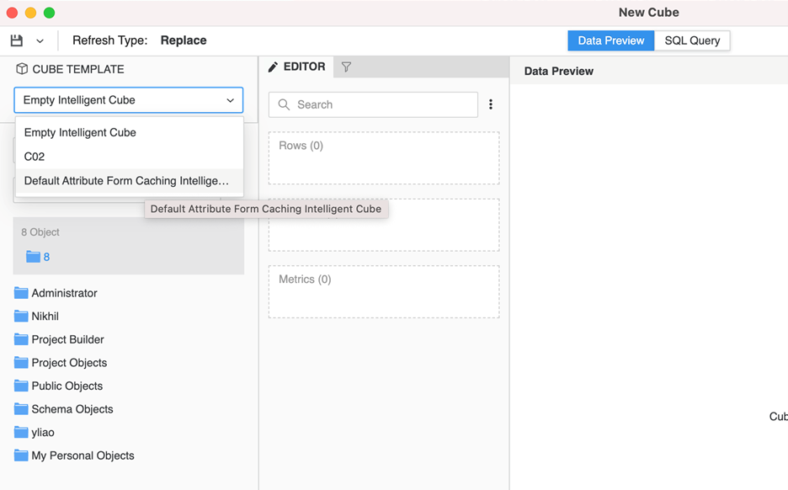Select Default Attribute Form Caching option
The width and height of the screenshot is (788, 490).
[126, 181]
